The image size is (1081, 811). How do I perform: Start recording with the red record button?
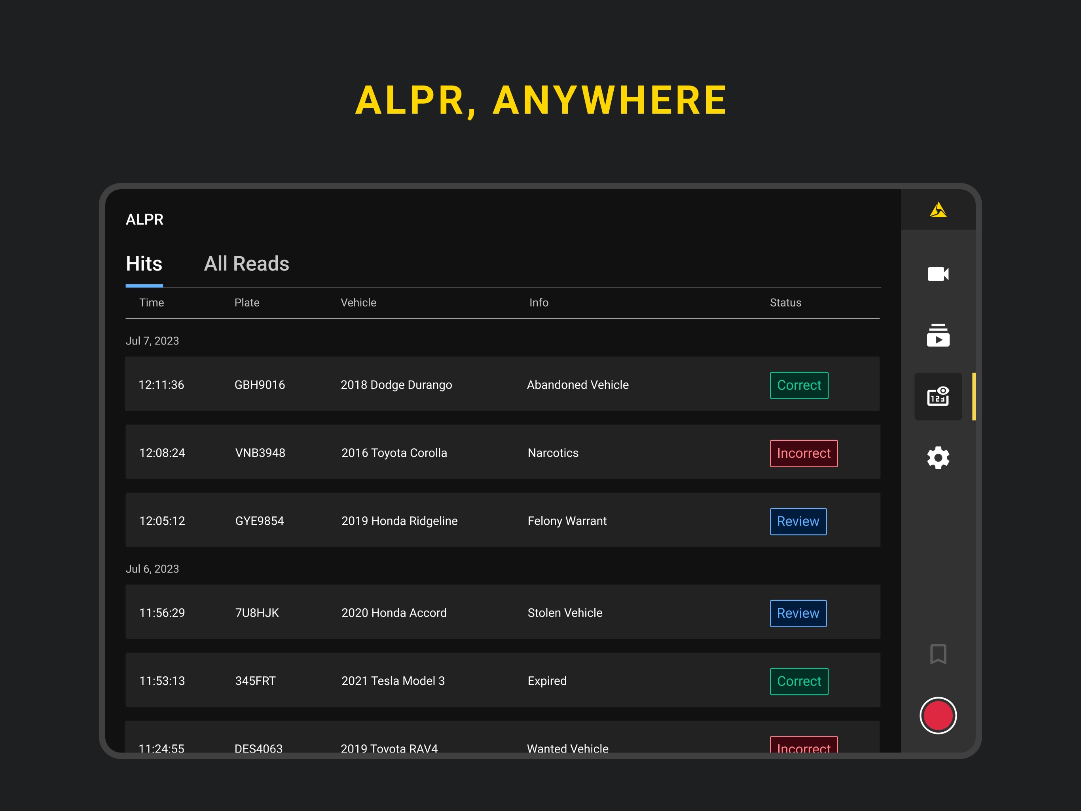[x=938, y=715]
